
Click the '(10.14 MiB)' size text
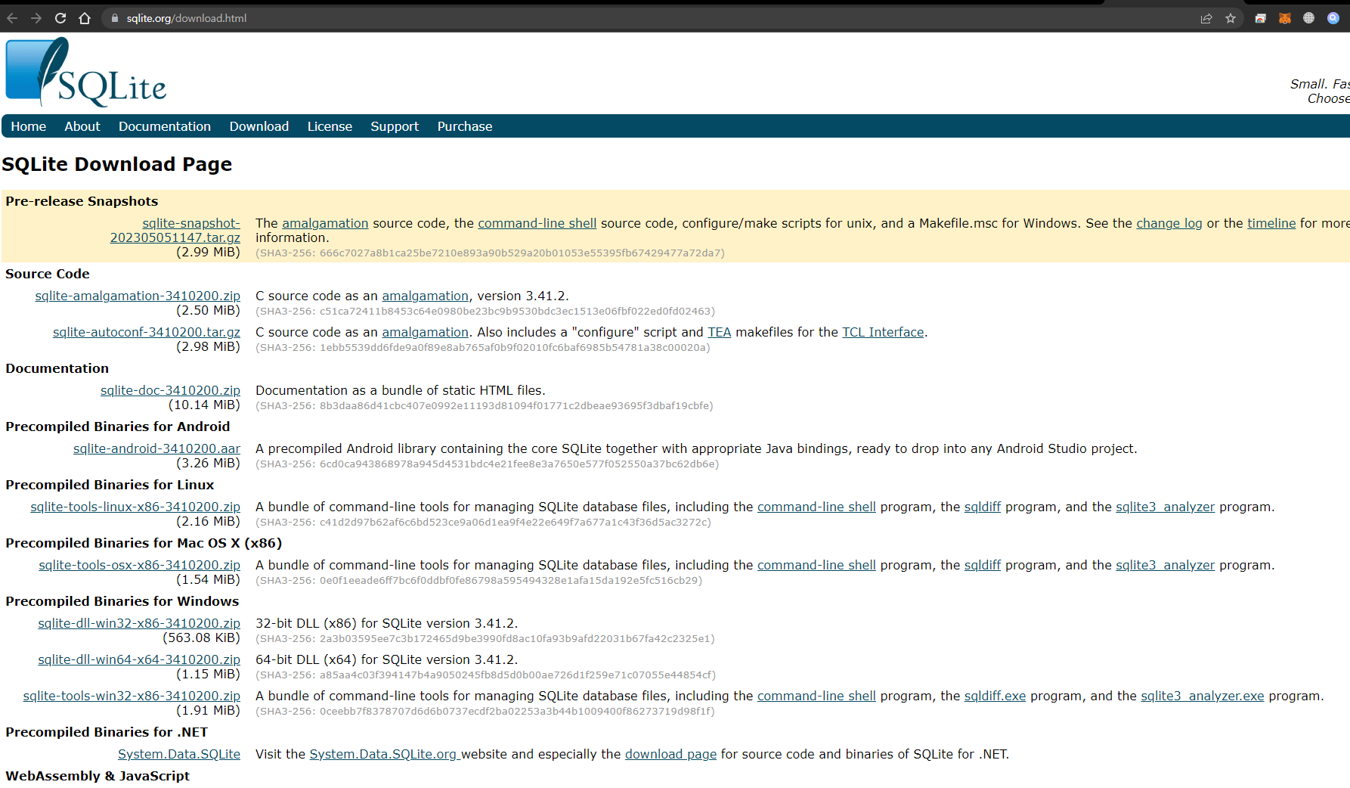point(204,405)
